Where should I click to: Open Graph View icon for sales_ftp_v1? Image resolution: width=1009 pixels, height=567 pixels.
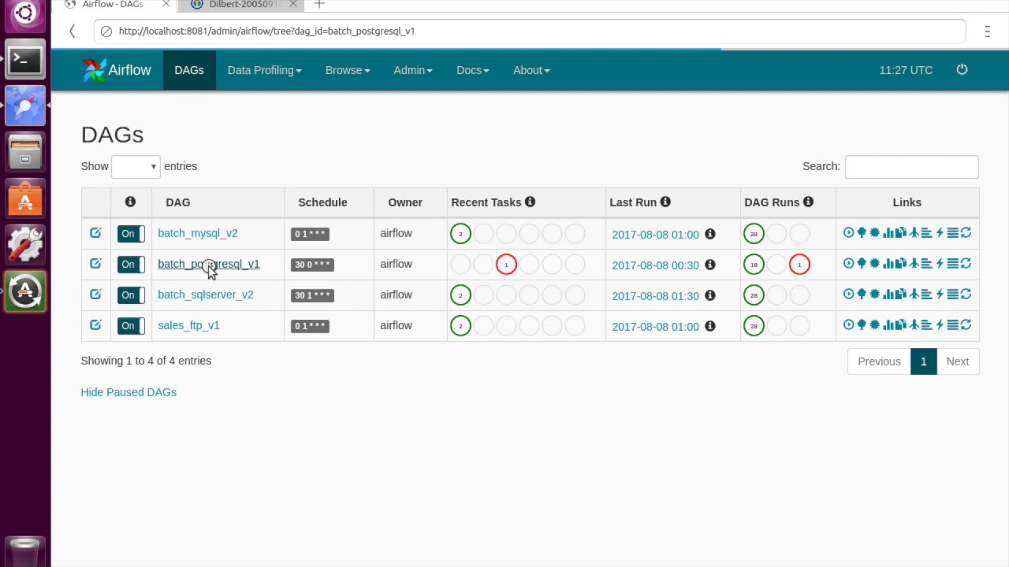pos(874,324)
